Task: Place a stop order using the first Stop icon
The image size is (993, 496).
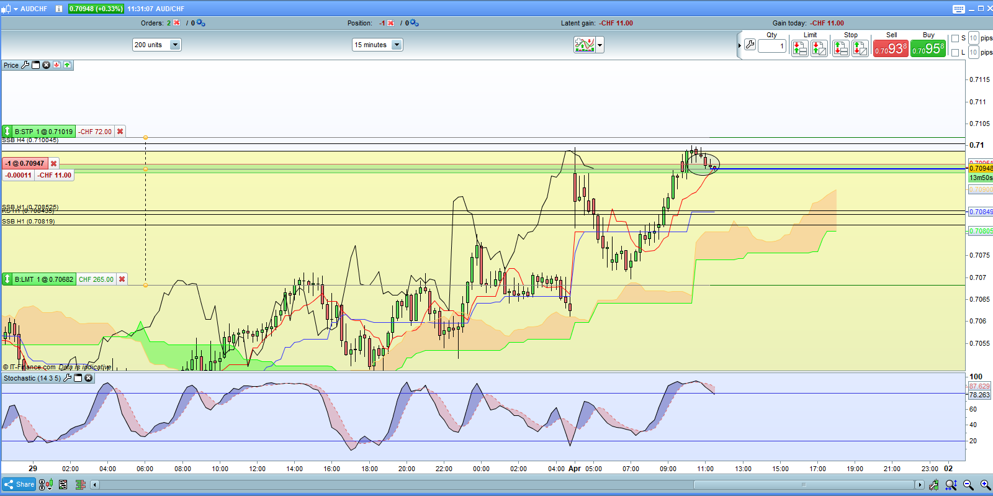Action: coord(841,48)
